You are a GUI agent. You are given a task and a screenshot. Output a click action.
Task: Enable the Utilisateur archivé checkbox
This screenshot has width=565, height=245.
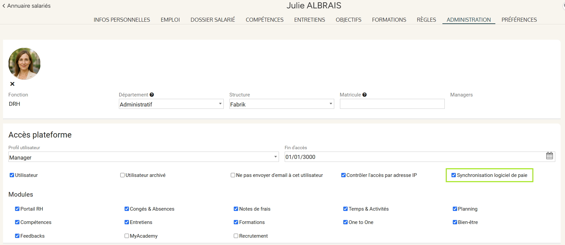pos(122,175)
